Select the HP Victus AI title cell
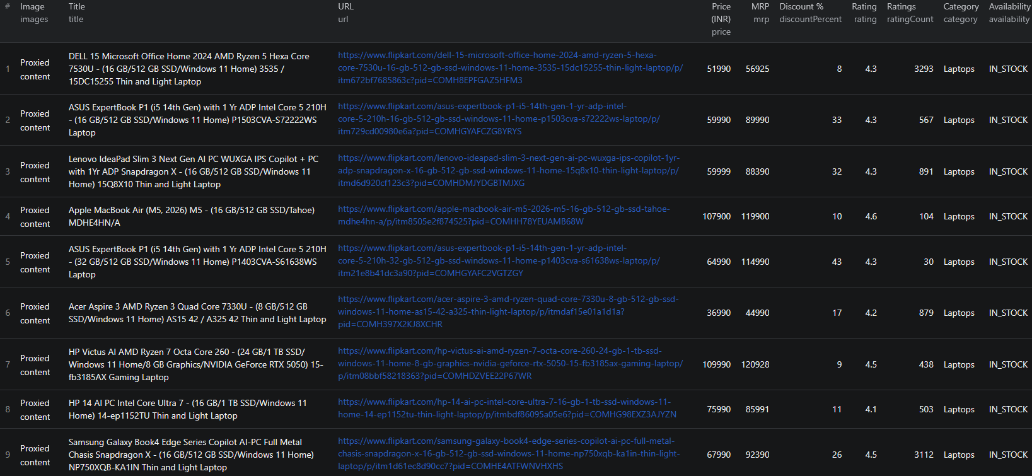1032x476 pixels. coord(195,364)
